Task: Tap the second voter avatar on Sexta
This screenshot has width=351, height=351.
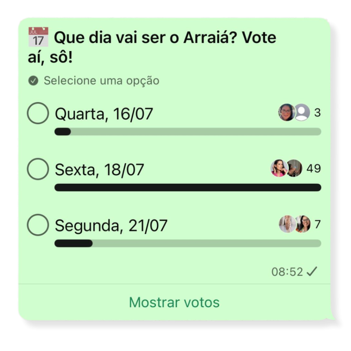Action: coord(294,168)
